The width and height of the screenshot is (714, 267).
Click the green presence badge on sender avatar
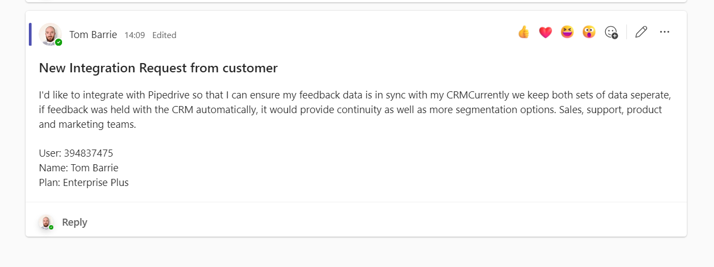59,42
